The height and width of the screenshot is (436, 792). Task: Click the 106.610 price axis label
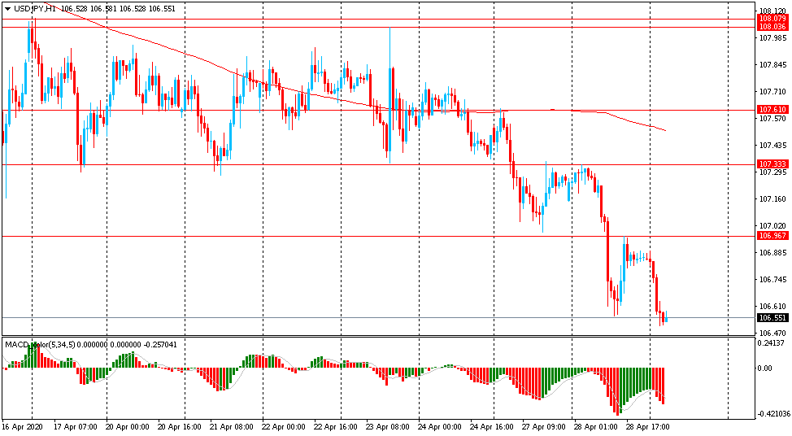[772, 306]
